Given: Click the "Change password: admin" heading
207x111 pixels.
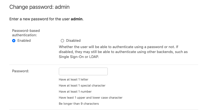Looking at the screenshot, I should point(39,7).
